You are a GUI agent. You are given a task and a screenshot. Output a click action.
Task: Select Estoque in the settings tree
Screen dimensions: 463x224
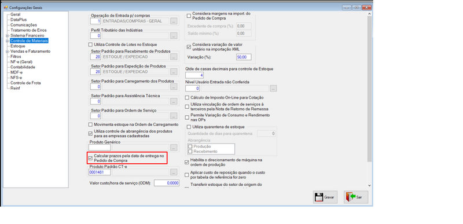click(18, 46)
